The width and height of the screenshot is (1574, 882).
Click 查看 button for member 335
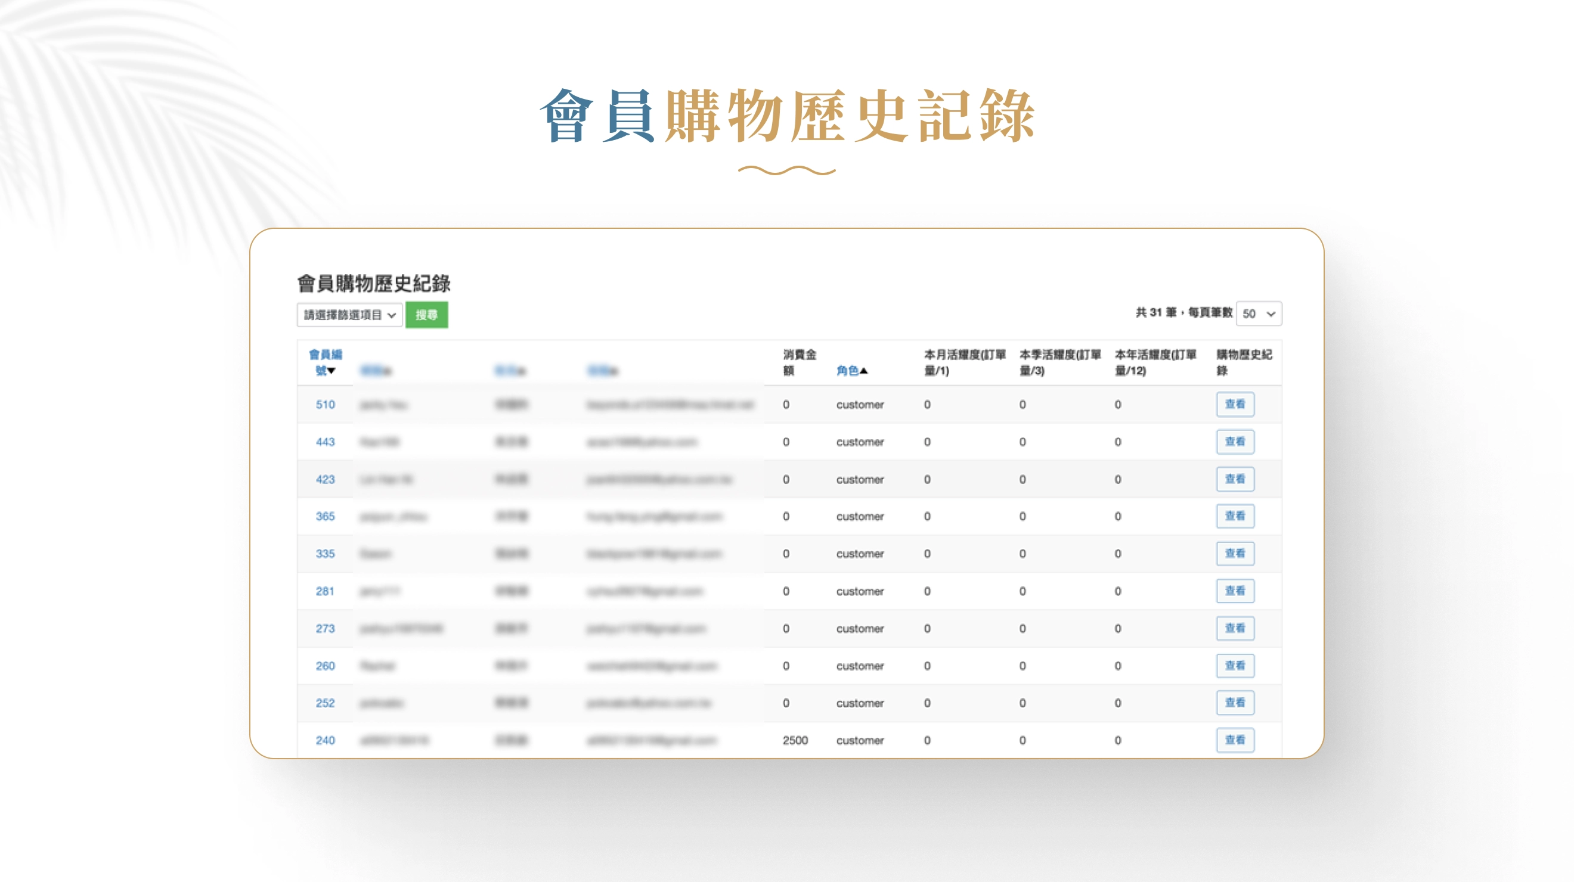[x=1235, y=554]
